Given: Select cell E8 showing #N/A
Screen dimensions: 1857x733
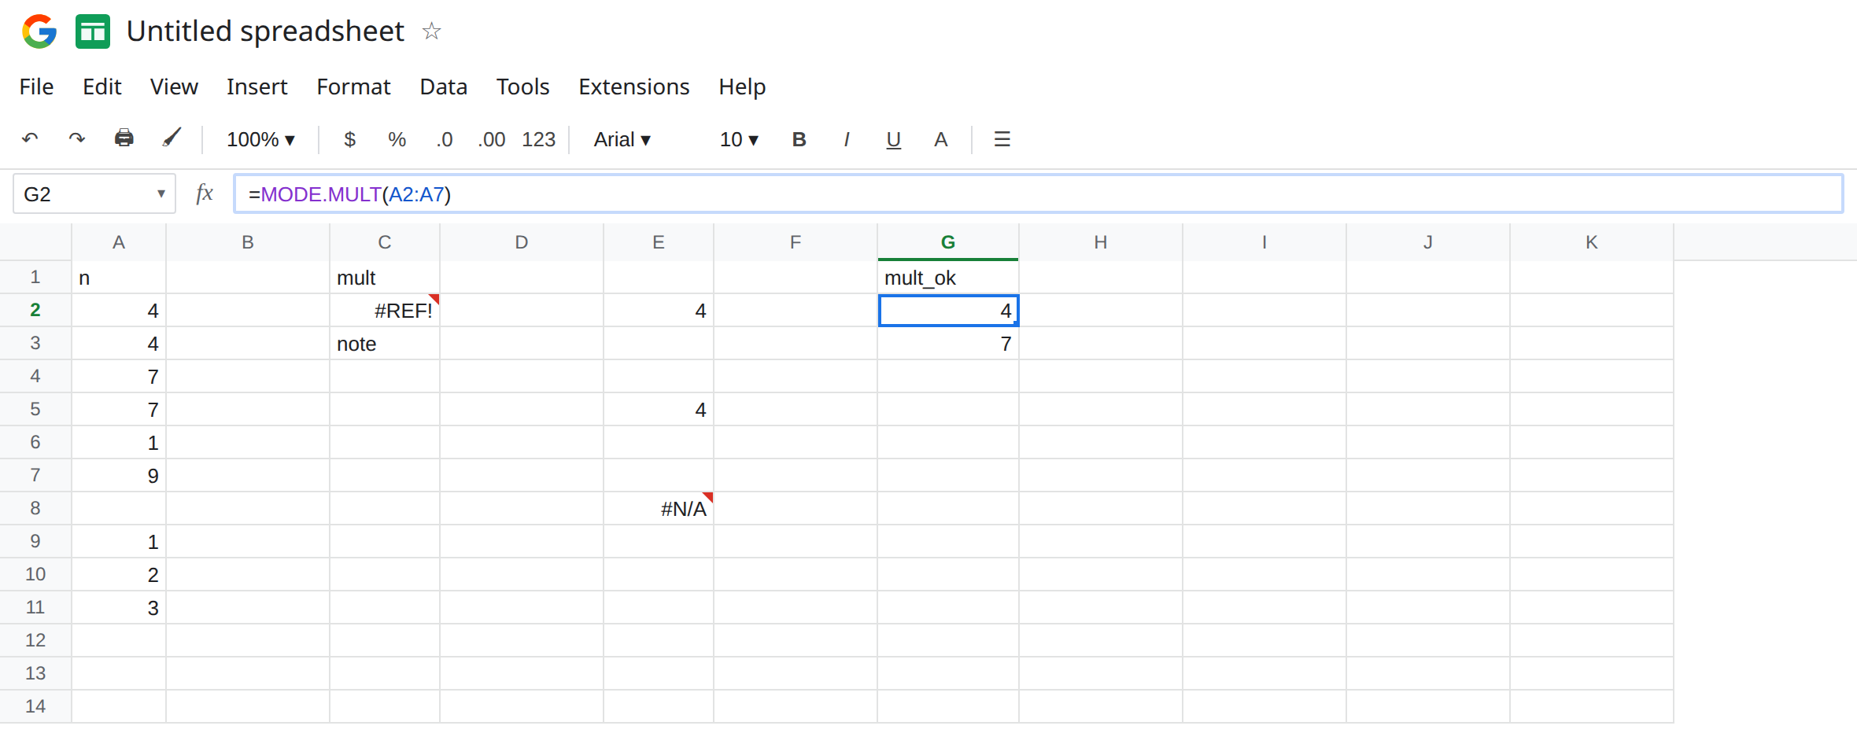Looking at the screenshot, I should click(x=659, y=509).
